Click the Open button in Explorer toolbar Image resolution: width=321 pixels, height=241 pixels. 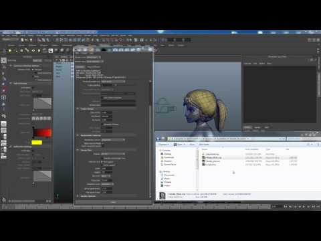click(x=179, y=145)
